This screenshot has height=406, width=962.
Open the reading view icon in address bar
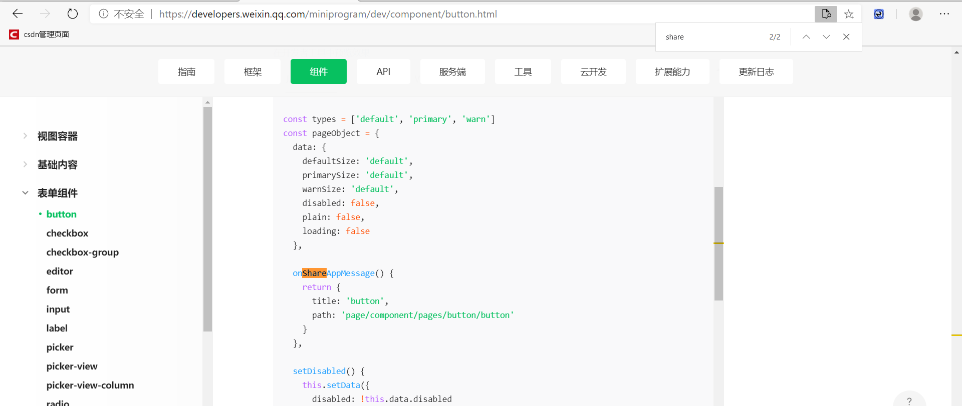pyautogui.click(x=826, y=14)
